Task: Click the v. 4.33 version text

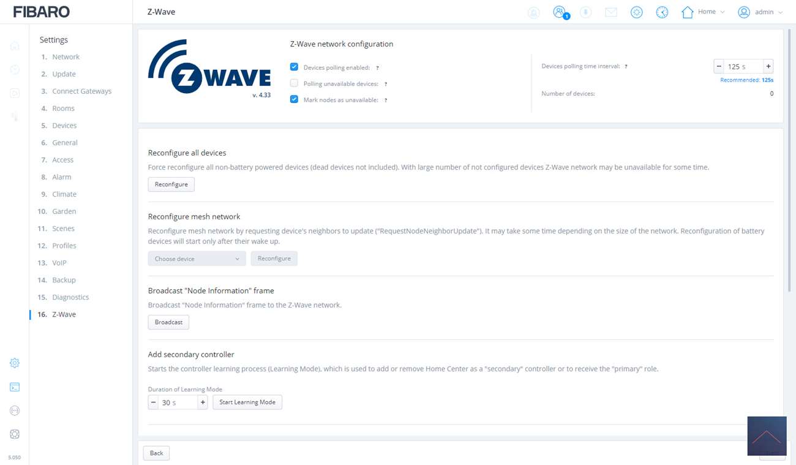Action: click(261, 96)
